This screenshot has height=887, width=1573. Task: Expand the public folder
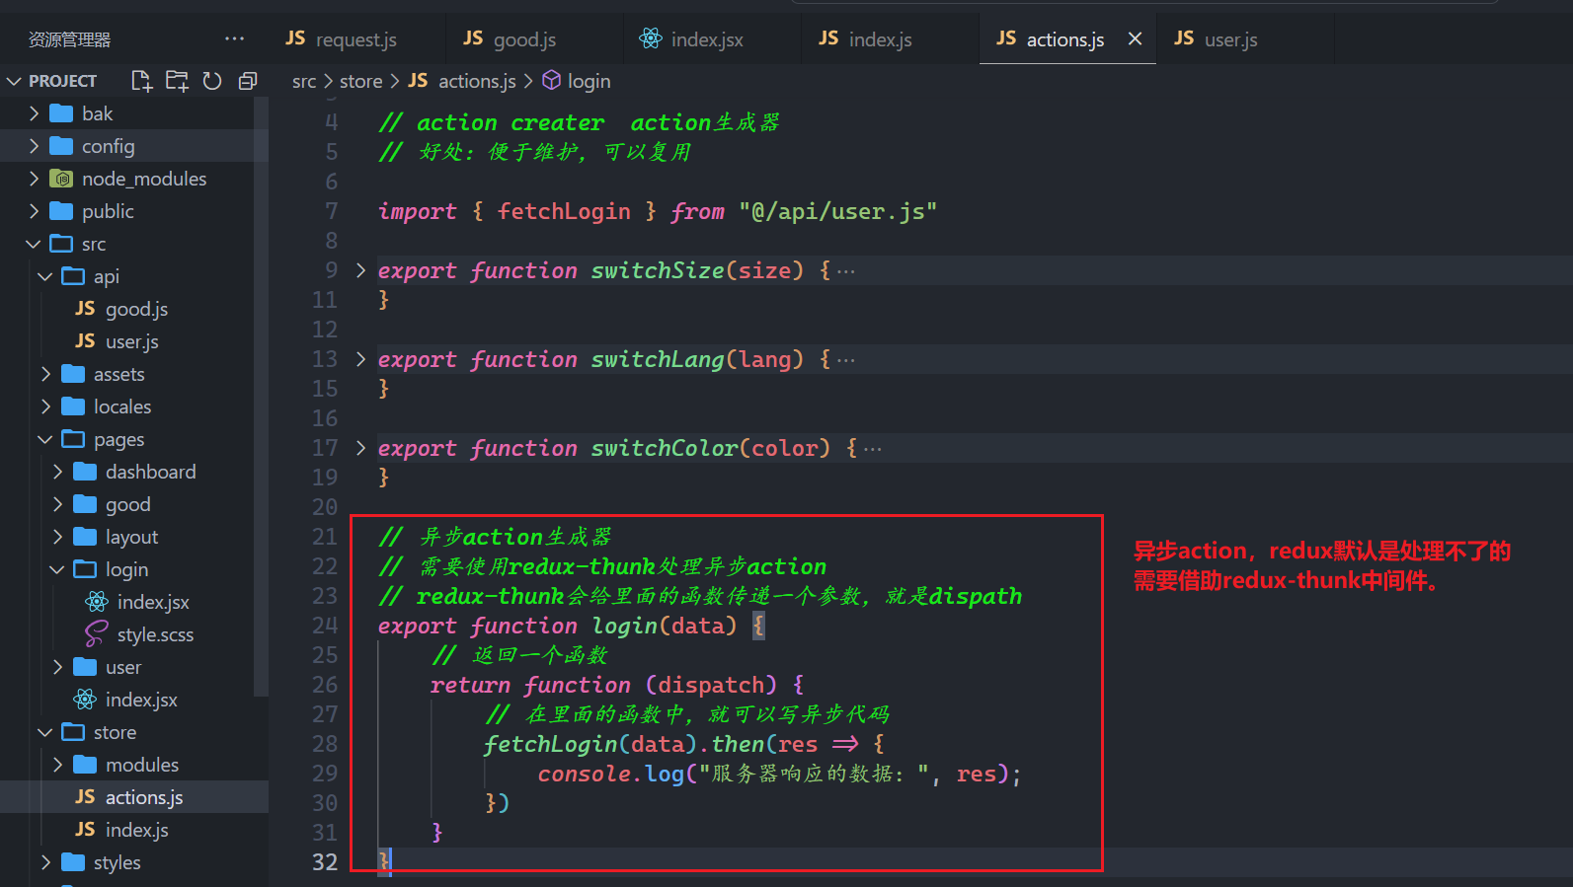(134, 211)
